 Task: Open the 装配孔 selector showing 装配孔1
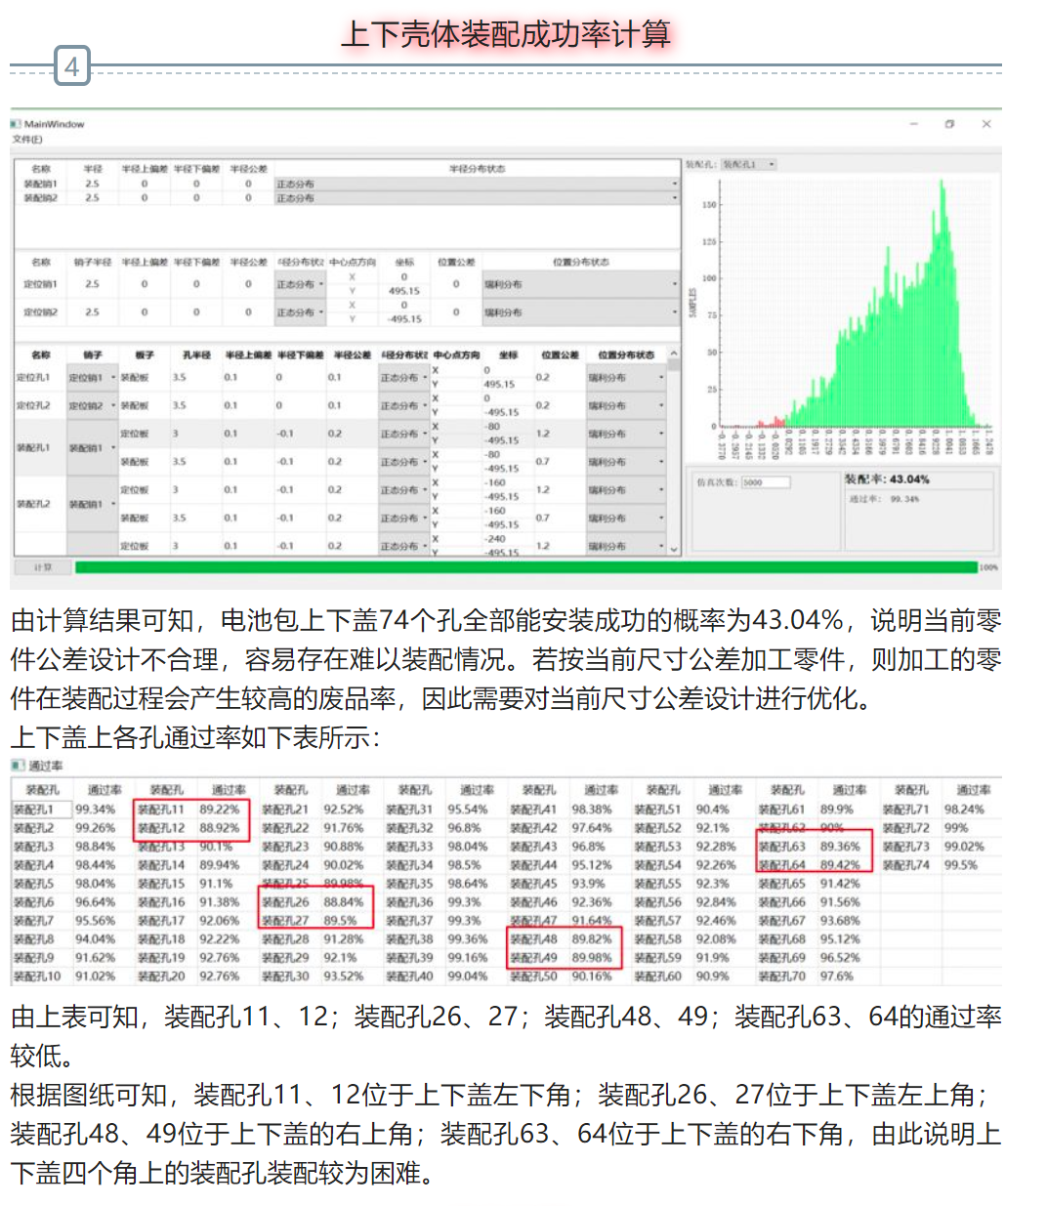click(x=746, y=163)
